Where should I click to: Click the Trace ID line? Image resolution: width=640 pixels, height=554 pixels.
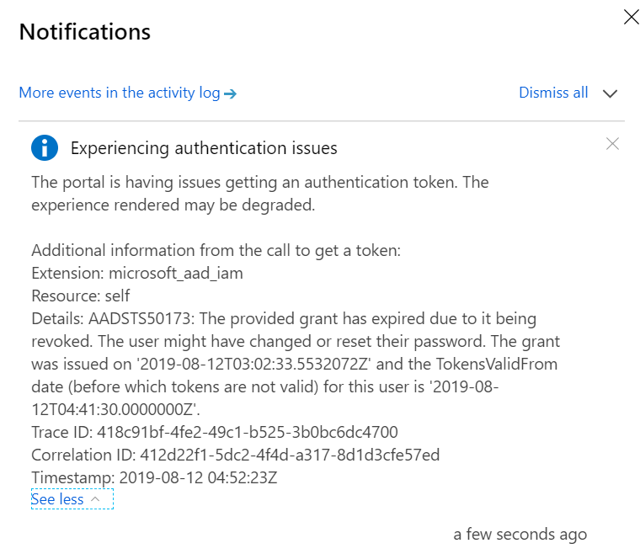(x=214, y=432)
